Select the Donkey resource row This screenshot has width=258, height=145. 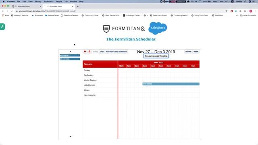click(100, 70)
